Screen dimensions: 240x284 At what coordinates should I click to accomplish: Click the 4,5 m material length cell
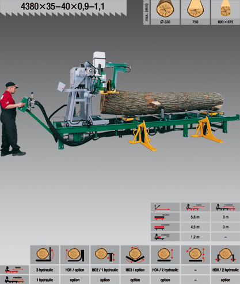[x=195, y=227]
